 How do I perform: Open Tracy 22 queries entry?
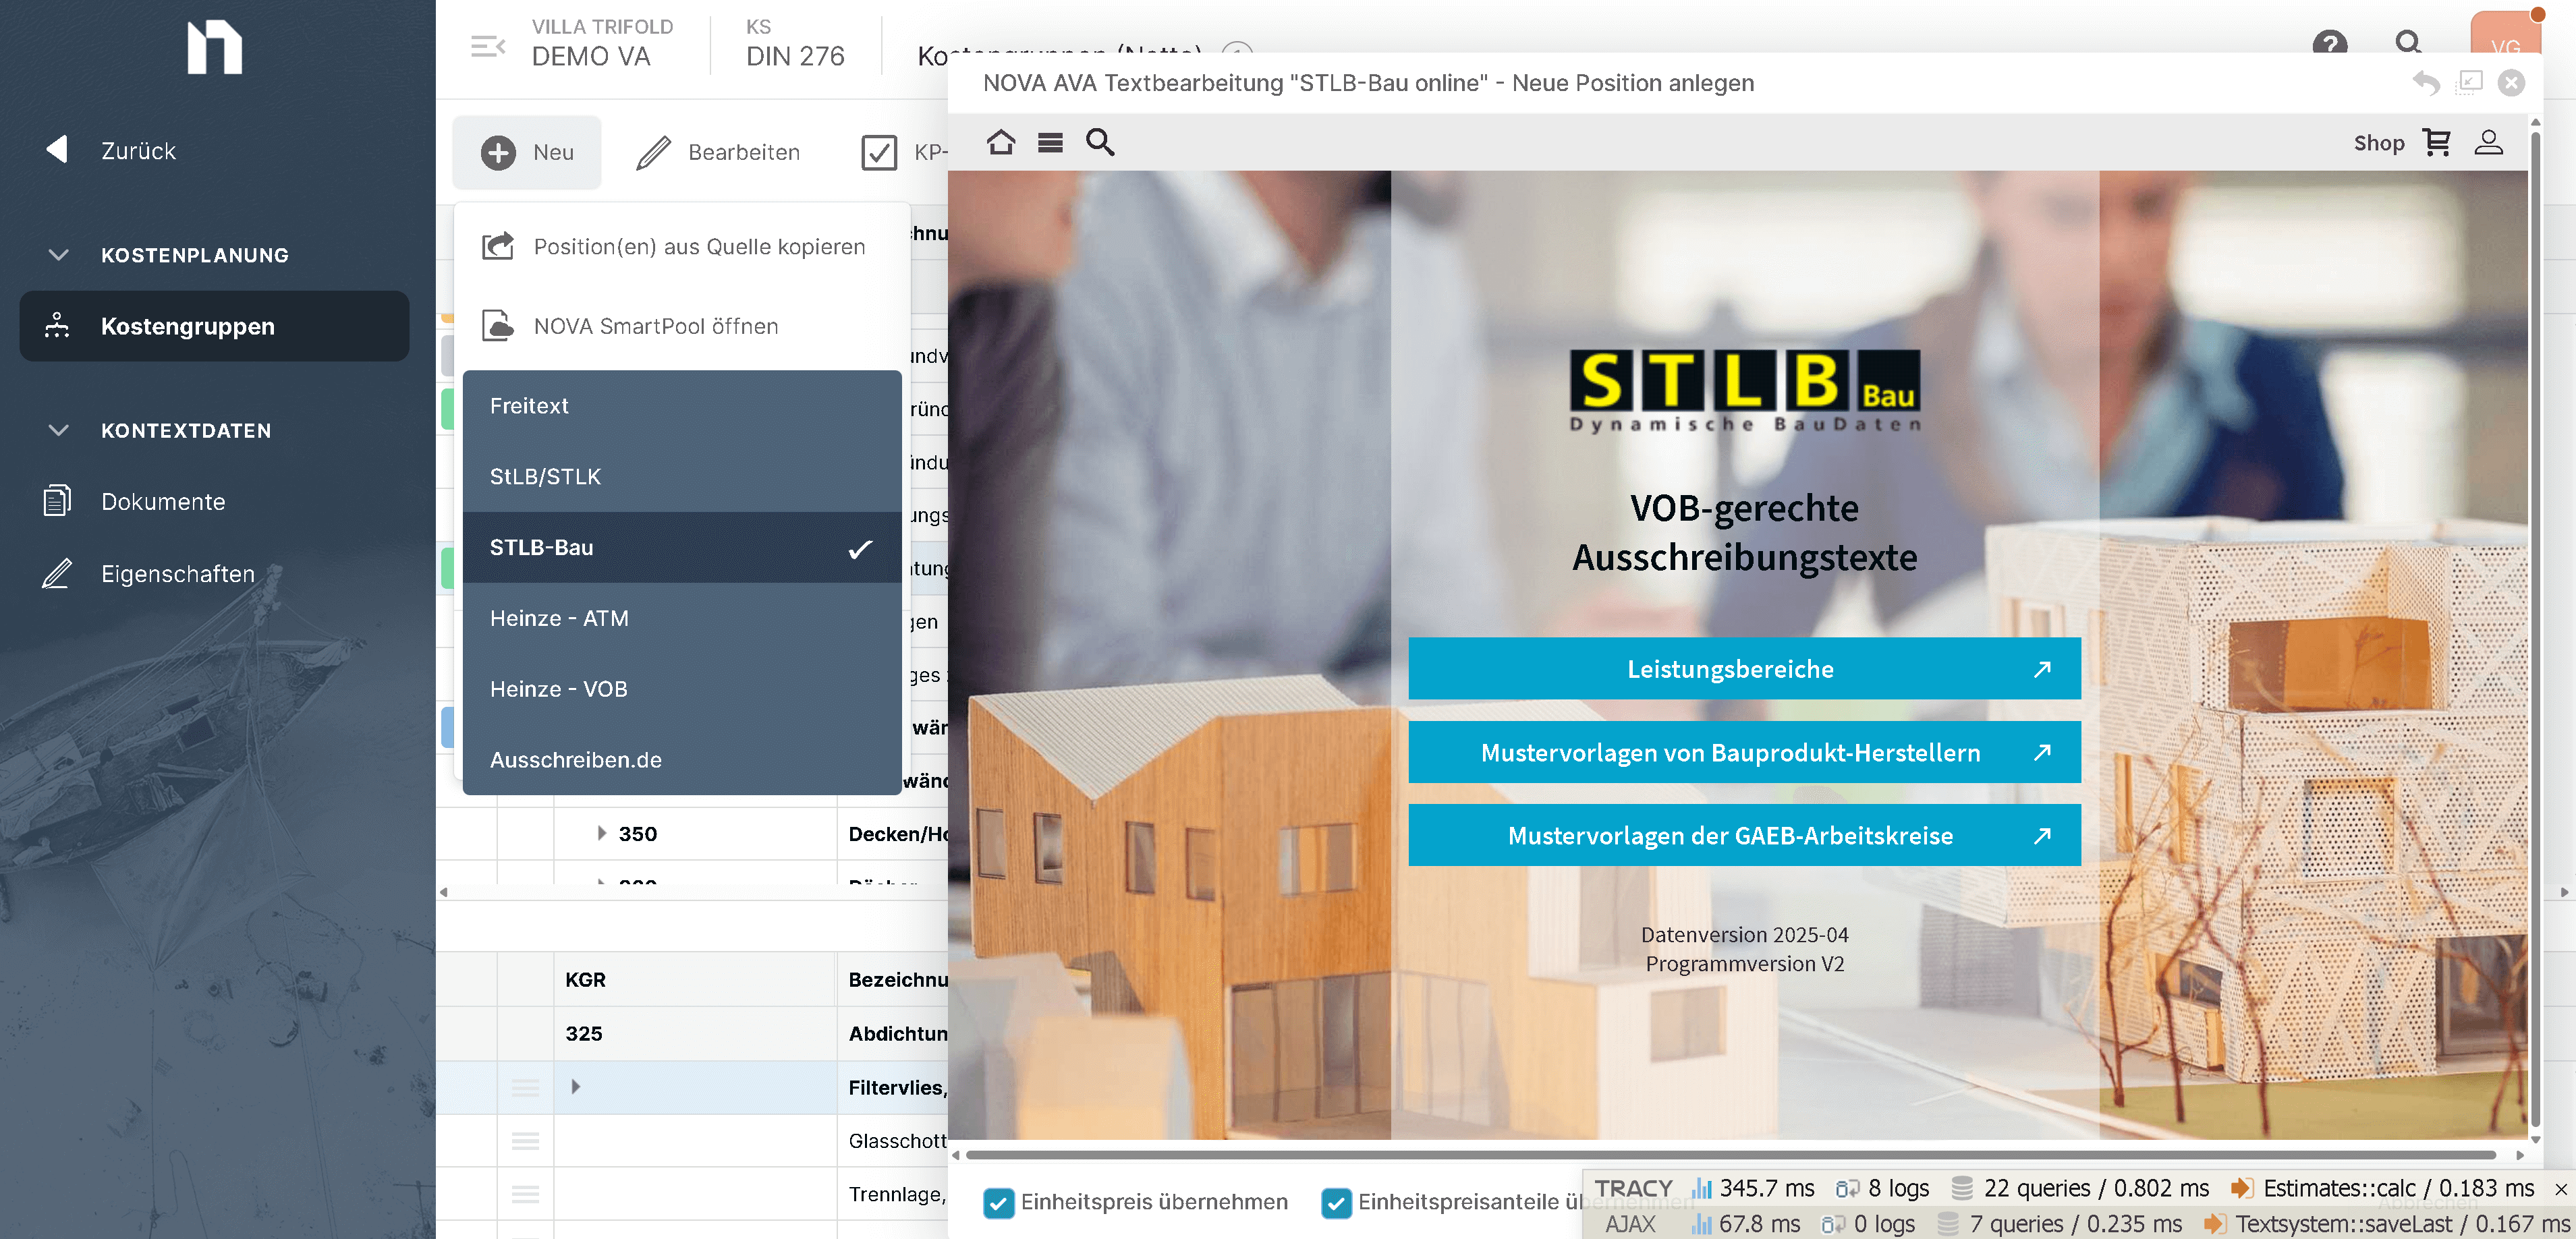tap(2080, 1188)
